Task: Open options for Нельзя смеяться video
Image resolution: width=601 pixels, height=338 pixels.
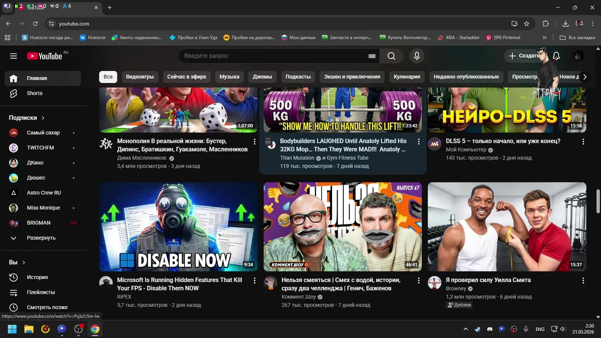Action: tap(419, 280)
